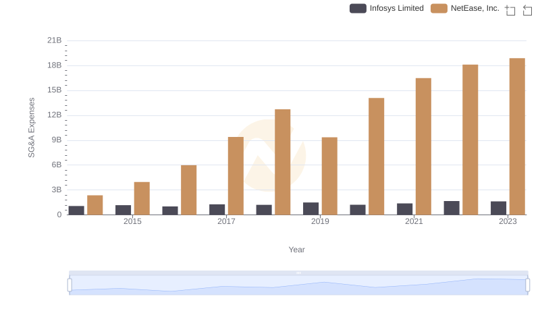Click the 2023 x-axis label

point(508,221)
